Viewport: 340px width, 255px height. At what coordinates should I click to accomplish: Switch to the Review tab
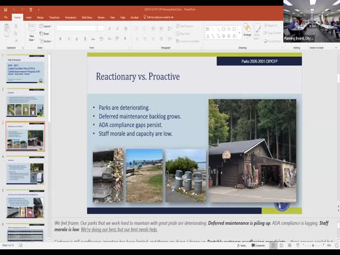(101, 18)
